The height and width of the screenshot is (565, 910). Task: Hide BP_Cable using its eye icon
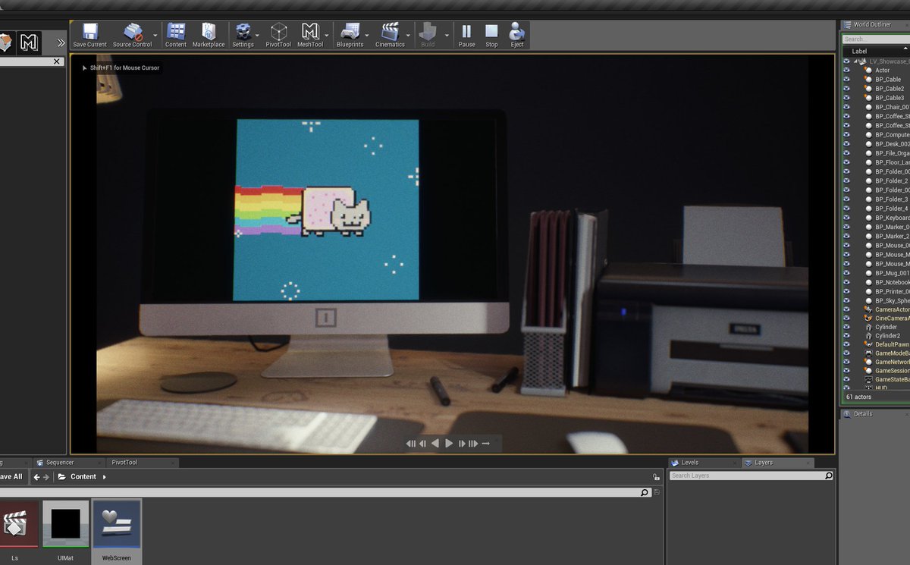pyautogui.click(x=847, y=80)
